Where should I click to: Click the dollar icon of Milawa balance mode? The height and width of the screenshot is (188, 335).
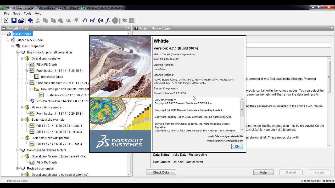point(27,107)
